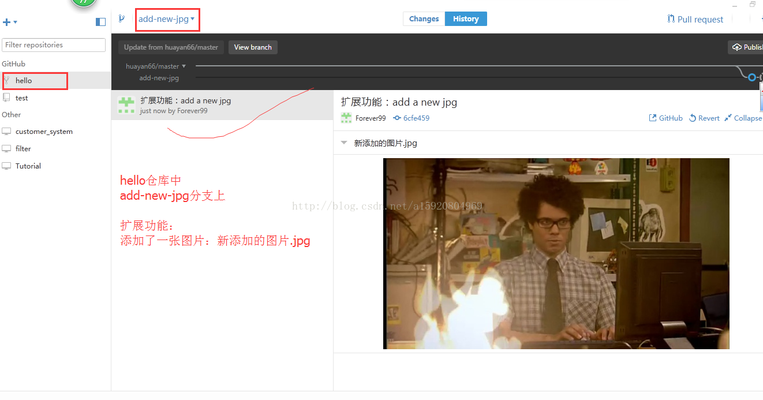Click the Other section header in sidebar
Screen dimensions: 763x400
click(x=12, y=115)
